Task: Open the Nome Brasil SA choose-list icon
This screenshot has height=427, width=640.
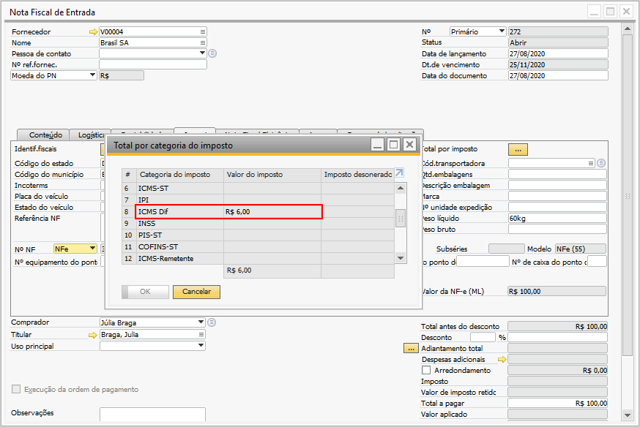Action: tap(202, 43)
